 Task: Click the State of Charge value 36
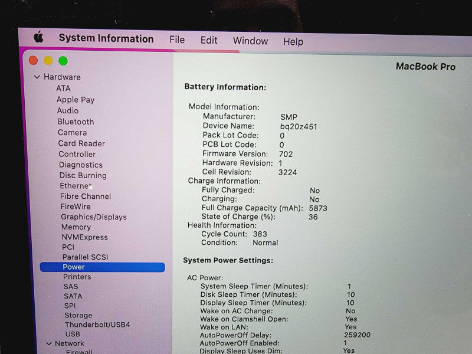pos(313,217)
